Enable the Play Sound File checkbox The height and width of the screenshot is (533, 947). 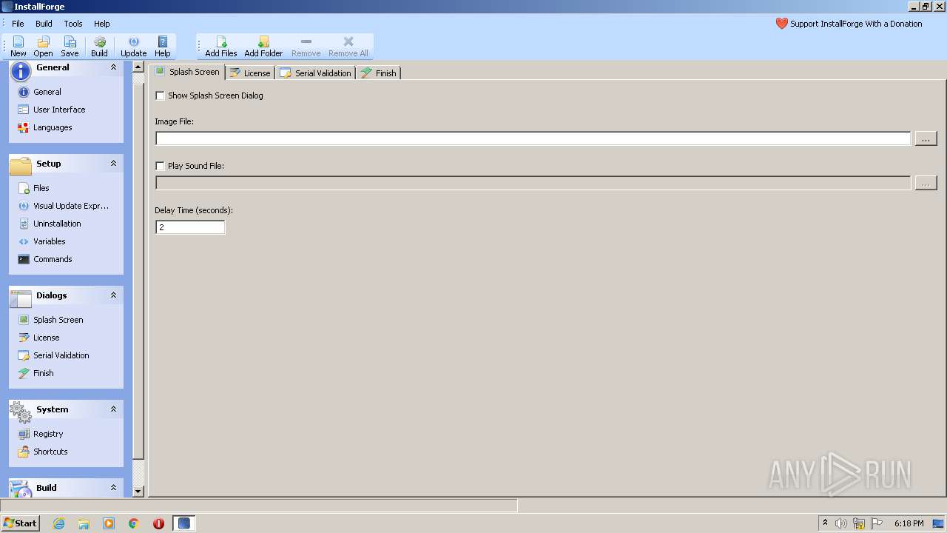pos(160,166)
